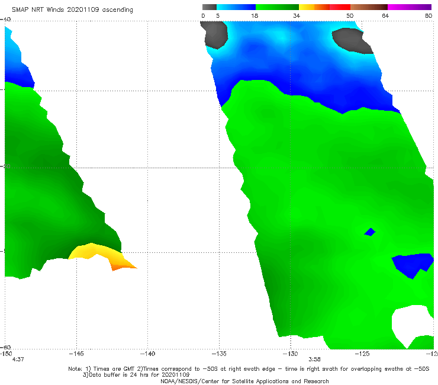
Task: Click the longitude axis label '-130'
Action: 291,354
